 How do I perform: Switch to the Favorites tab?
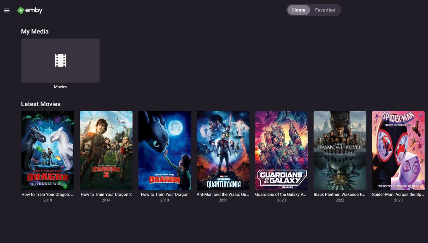point(325,10)
